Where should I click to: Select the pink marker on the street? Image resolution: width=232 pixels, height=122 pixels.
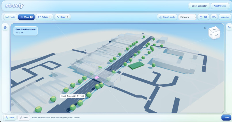pos(97,77)
